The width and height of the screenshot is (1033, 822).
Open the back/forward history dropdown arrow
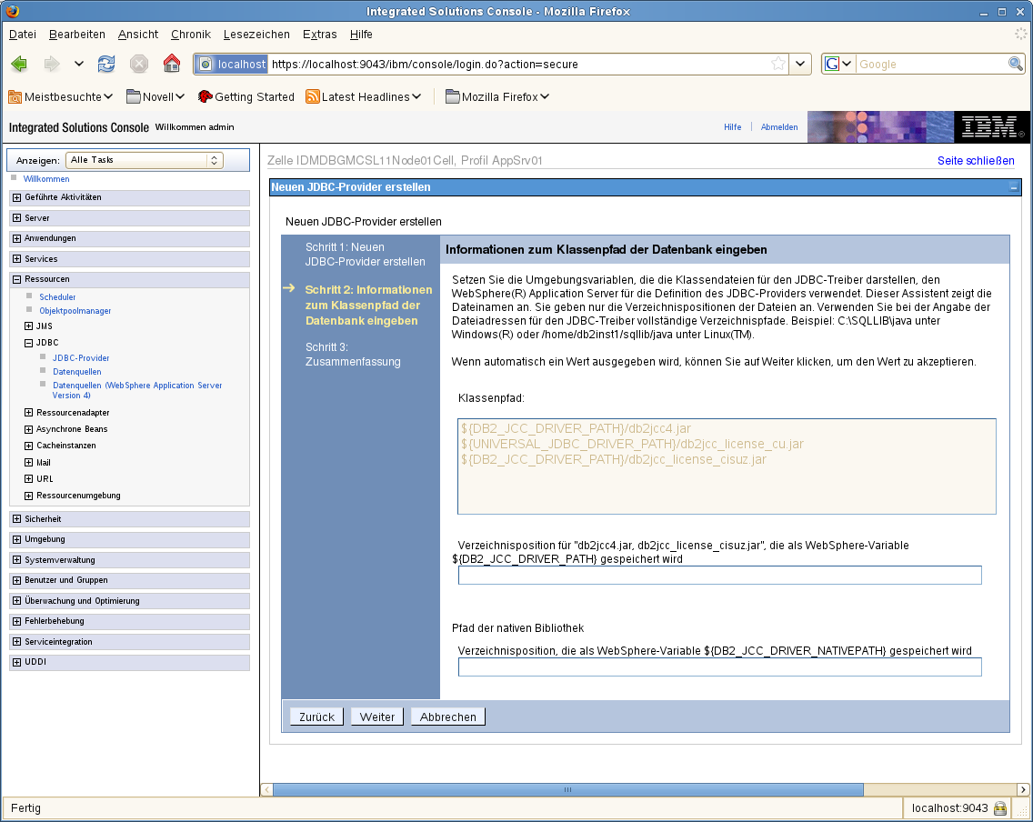coord(79,64)
